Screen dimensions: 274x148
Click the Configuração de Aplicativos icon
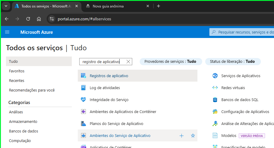coord(215,112)
